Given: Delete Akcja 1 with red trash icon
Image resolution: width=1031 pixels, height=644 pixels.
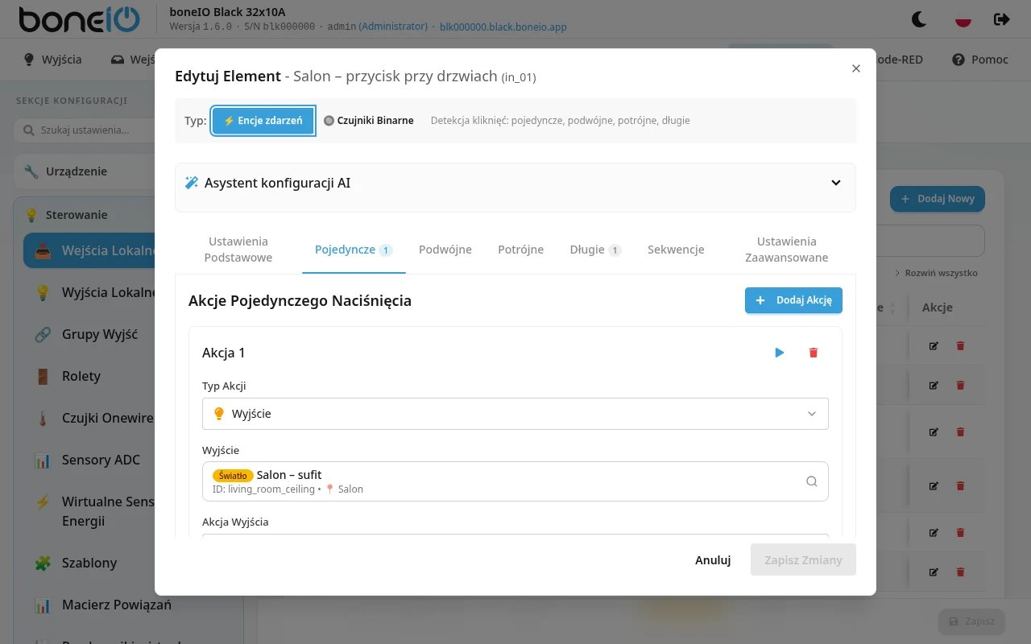Looking at the screenshot, I should coord(813,353).
